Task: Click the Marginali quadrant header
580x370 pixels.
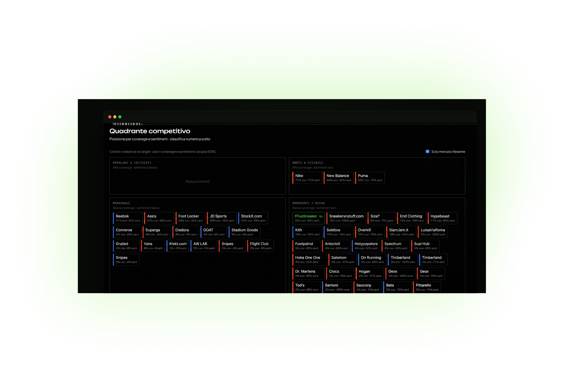Action: (x=121, y=203)
